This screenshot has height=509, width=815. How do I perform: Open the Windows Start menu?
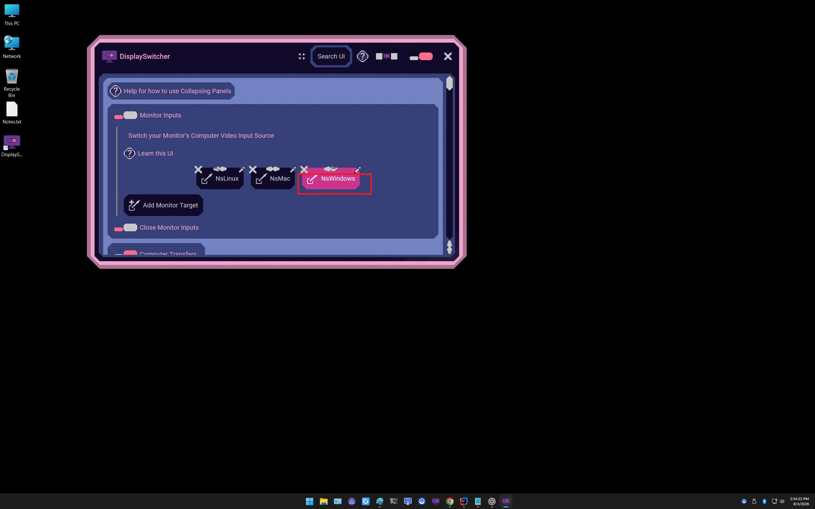coord(309,501)
